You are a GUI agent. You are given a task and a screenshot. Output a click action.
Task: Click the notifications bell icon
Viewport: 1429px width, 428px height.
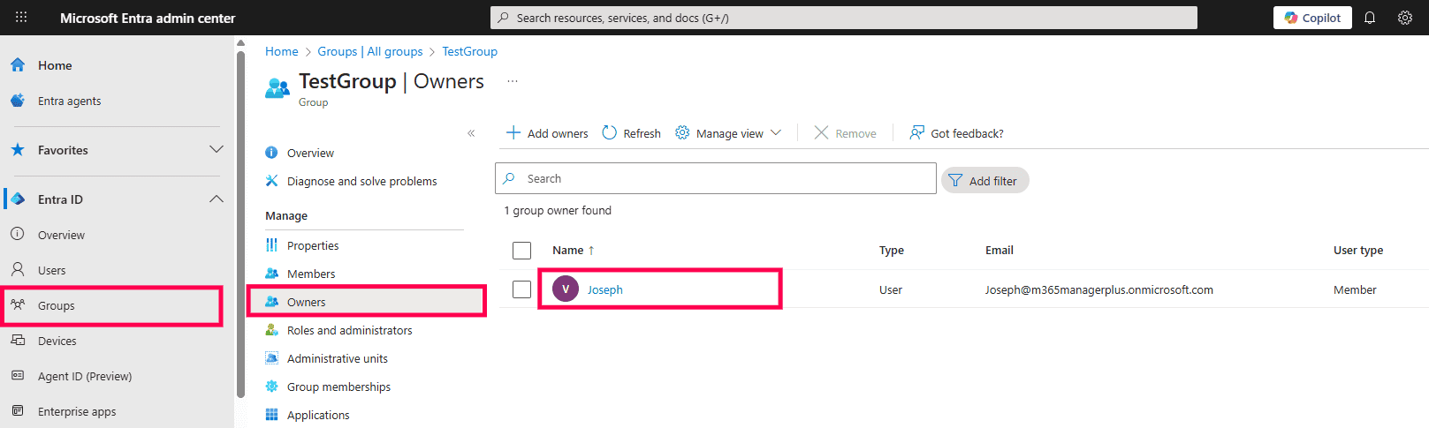1370,18
